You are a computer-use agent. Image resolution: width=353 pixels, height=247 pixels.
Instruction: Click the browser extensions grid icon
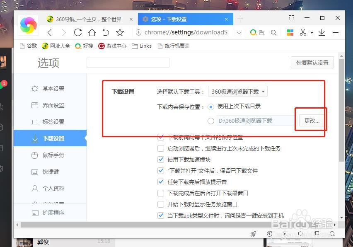click(x=290, y=32)
